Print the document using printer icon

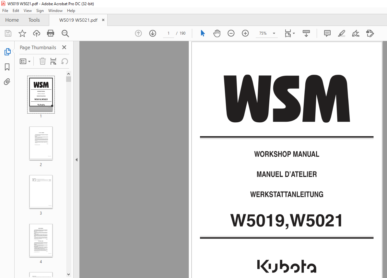tap(51, 33)
